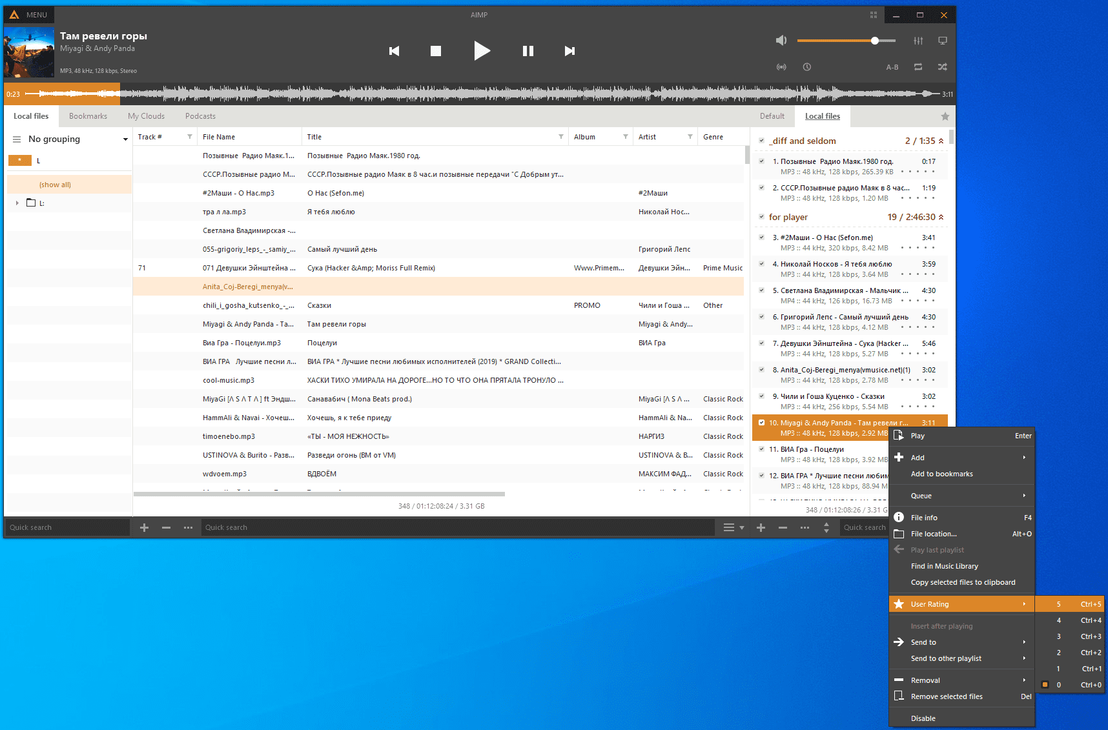Select the (show all) tree entry
Viewport: 1108px width, 730px height.
point(69,185)
